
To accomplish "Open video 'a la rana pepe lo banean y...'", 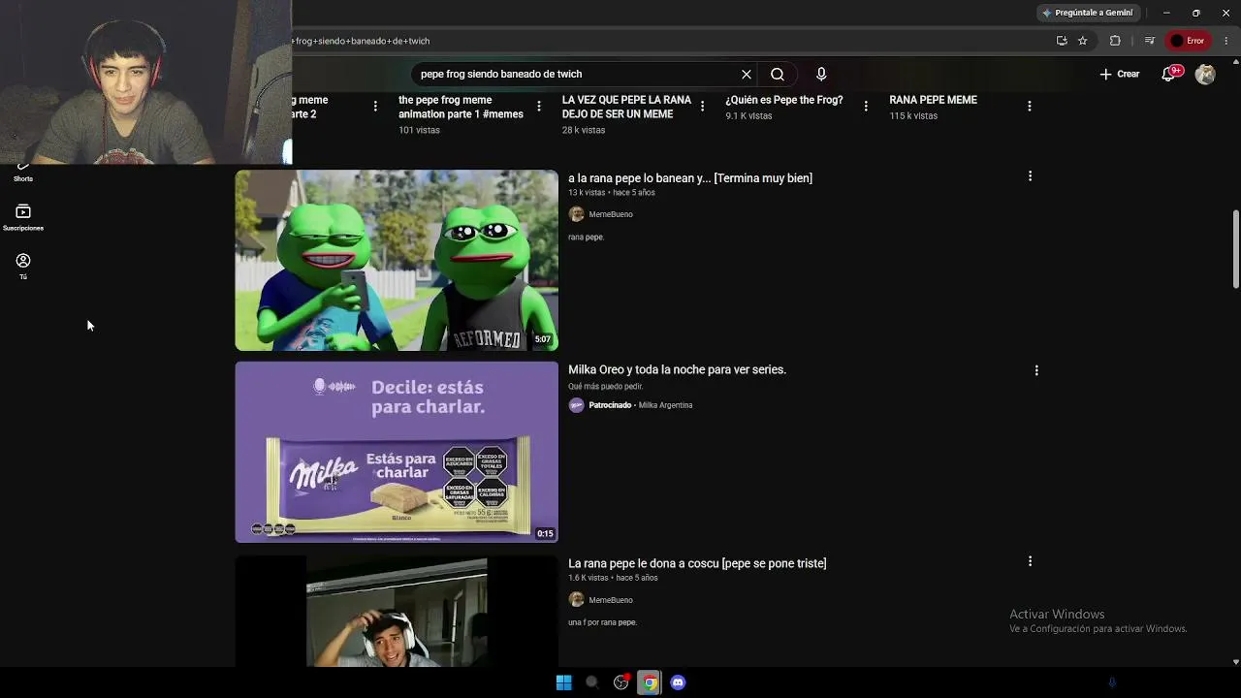I will pyautogui.click(x=690, y=178).
